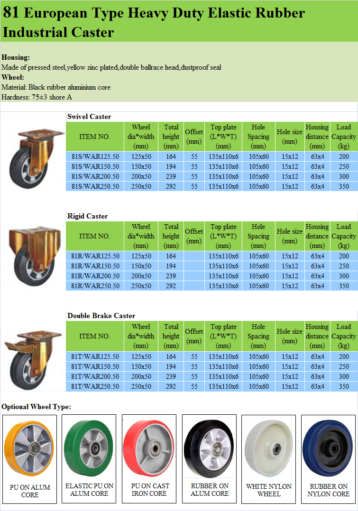Click item 81S/WAR250.50

95,186
